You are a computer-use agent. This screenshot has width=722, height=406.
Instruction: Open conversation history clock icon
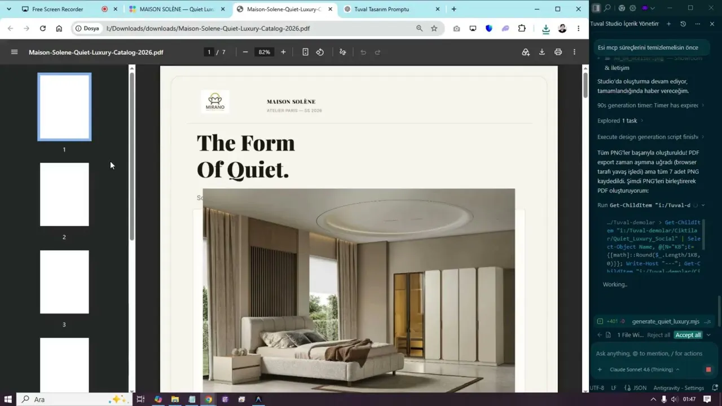683,24
